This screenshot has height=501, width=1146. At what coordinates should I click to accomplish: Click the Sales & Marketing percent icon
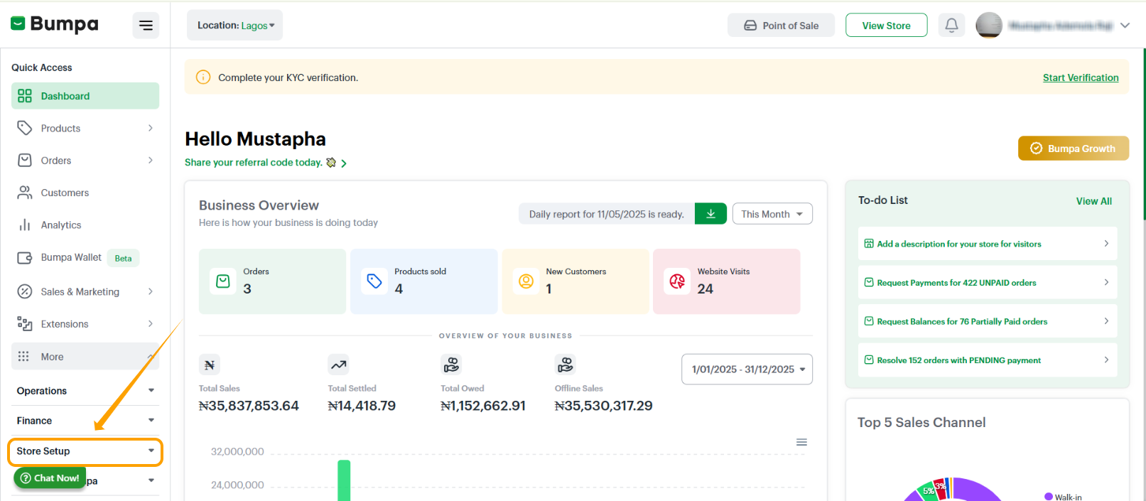(x=25, y=291)
